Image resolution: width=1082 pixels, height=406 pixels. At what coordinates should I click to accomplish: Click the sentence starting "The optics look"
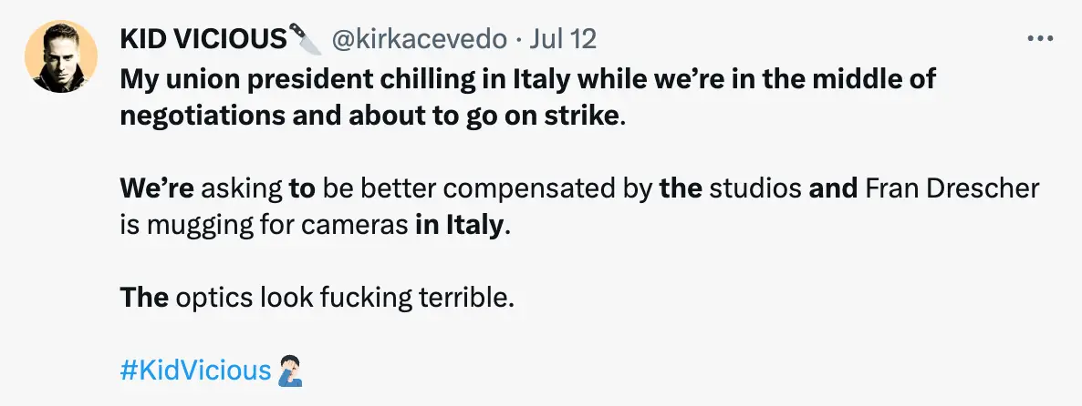(317, 298)
